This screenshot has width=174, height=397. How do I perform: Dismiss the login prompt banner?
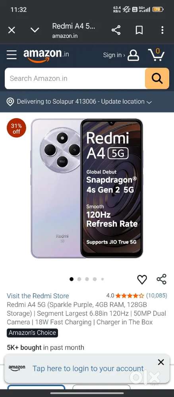coord(161,362)
